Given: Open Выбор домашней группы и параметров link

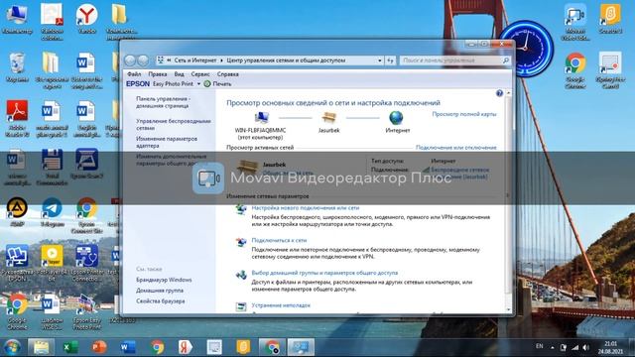Looking at the screenshot, I should click(x=324, y=273).
